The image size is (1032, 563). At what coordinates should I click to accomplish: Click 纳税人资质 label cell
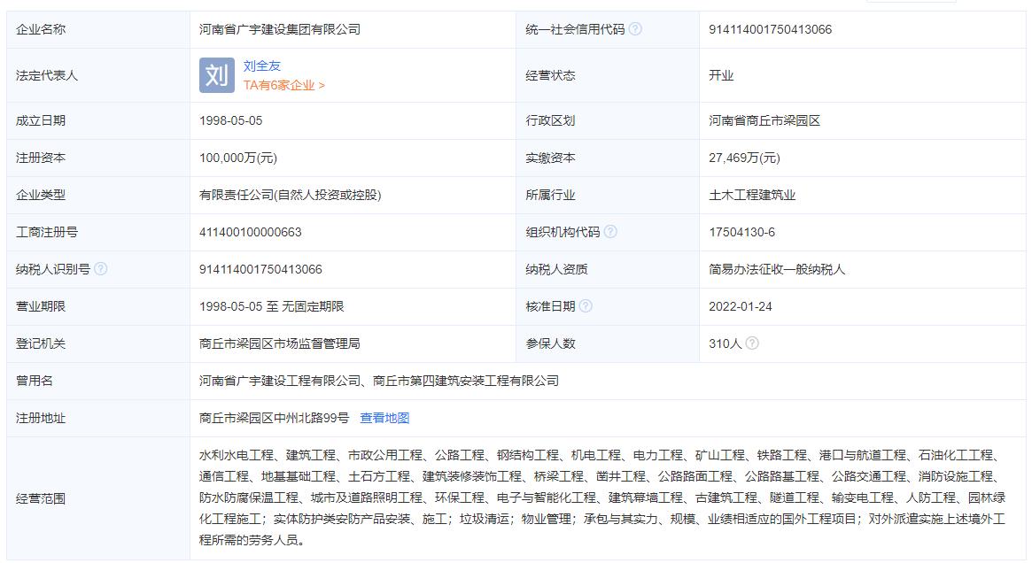pyautogui.click(x=608, y=269)
